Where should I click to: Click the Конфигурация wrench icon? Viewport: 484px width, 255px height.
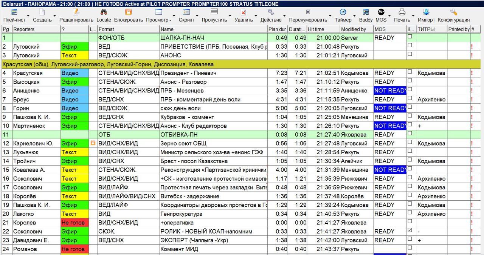[453, 12]
